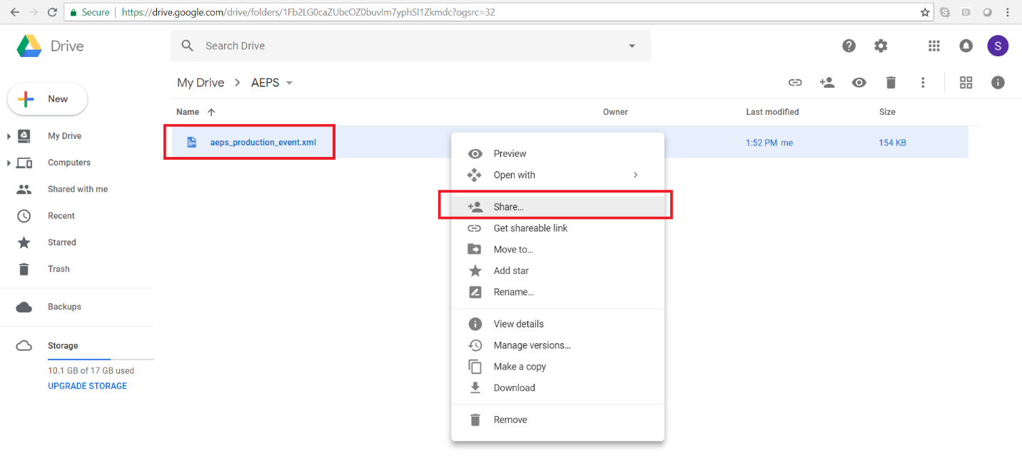Screen dimensions: 1022x463
Task: Choose View details menu item
Action: [x=558, y=324]
